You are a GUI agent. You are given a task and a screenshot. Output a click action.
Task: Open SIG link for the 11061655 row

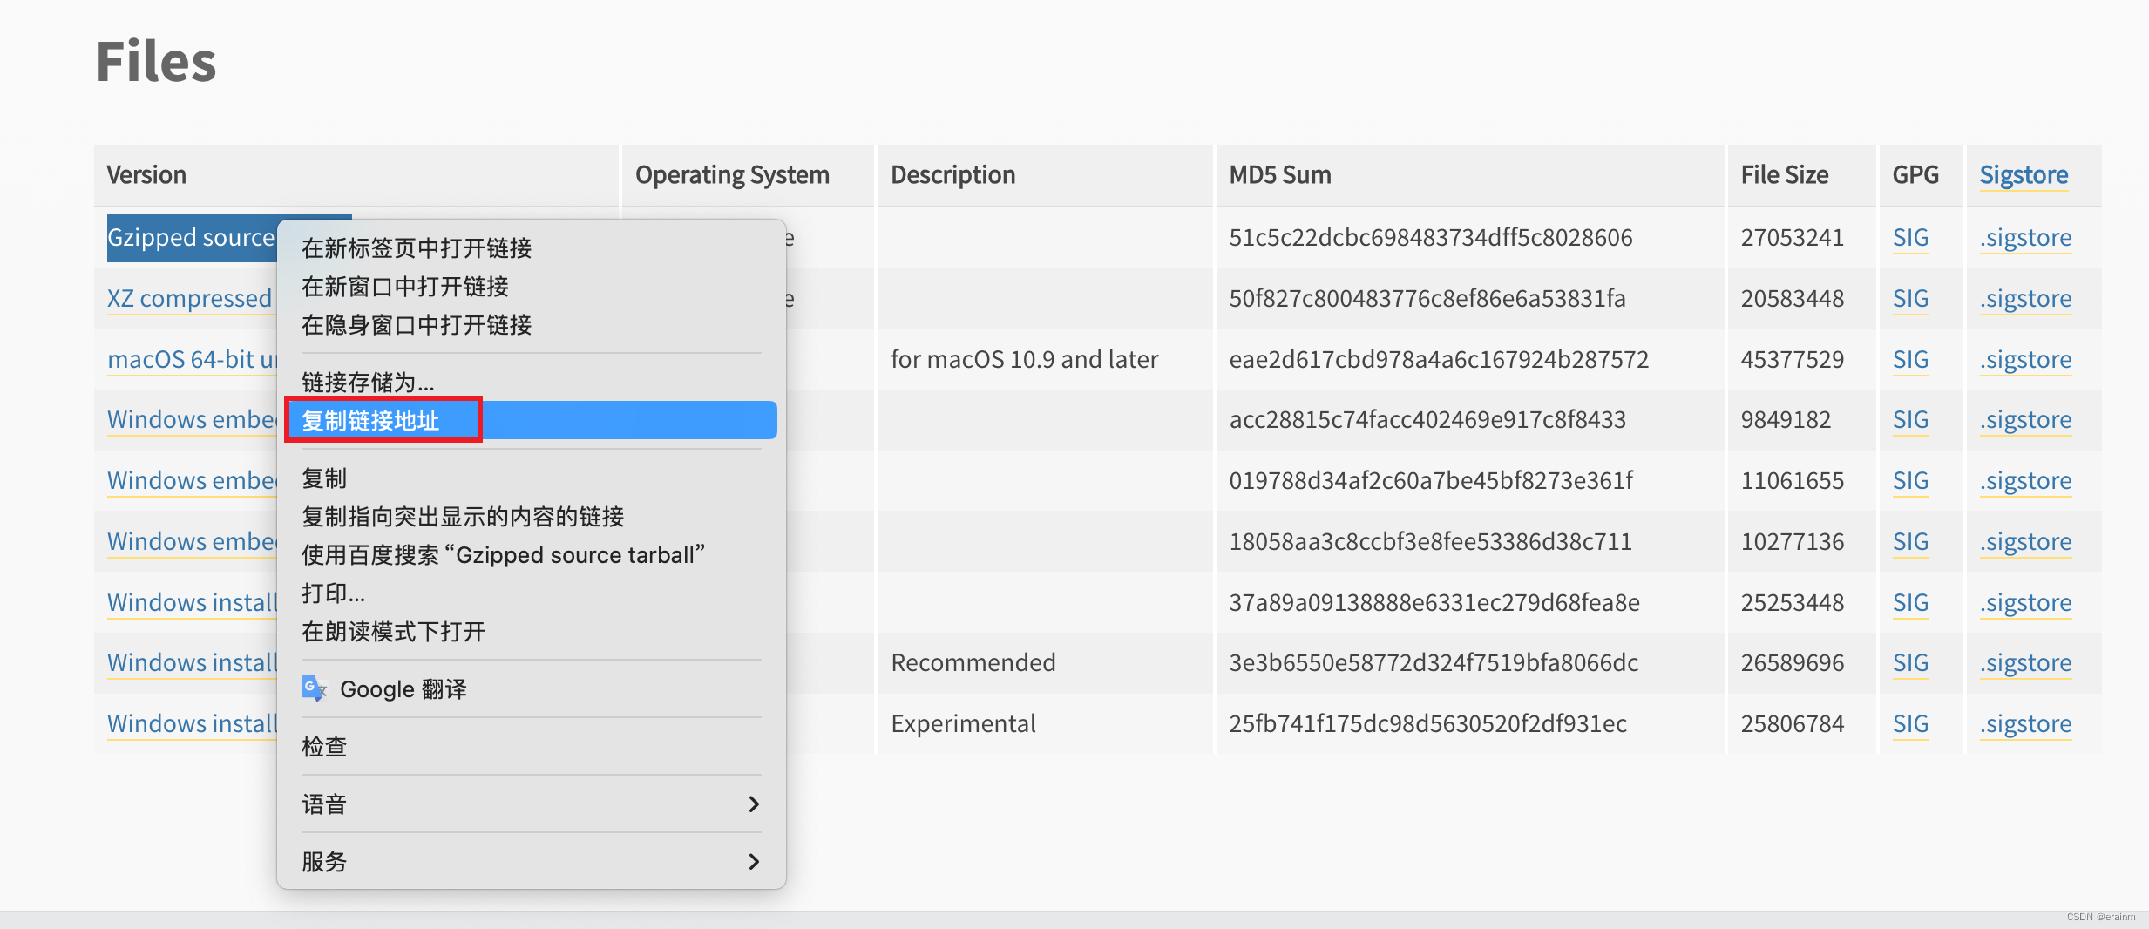(x=1910, y=480)
